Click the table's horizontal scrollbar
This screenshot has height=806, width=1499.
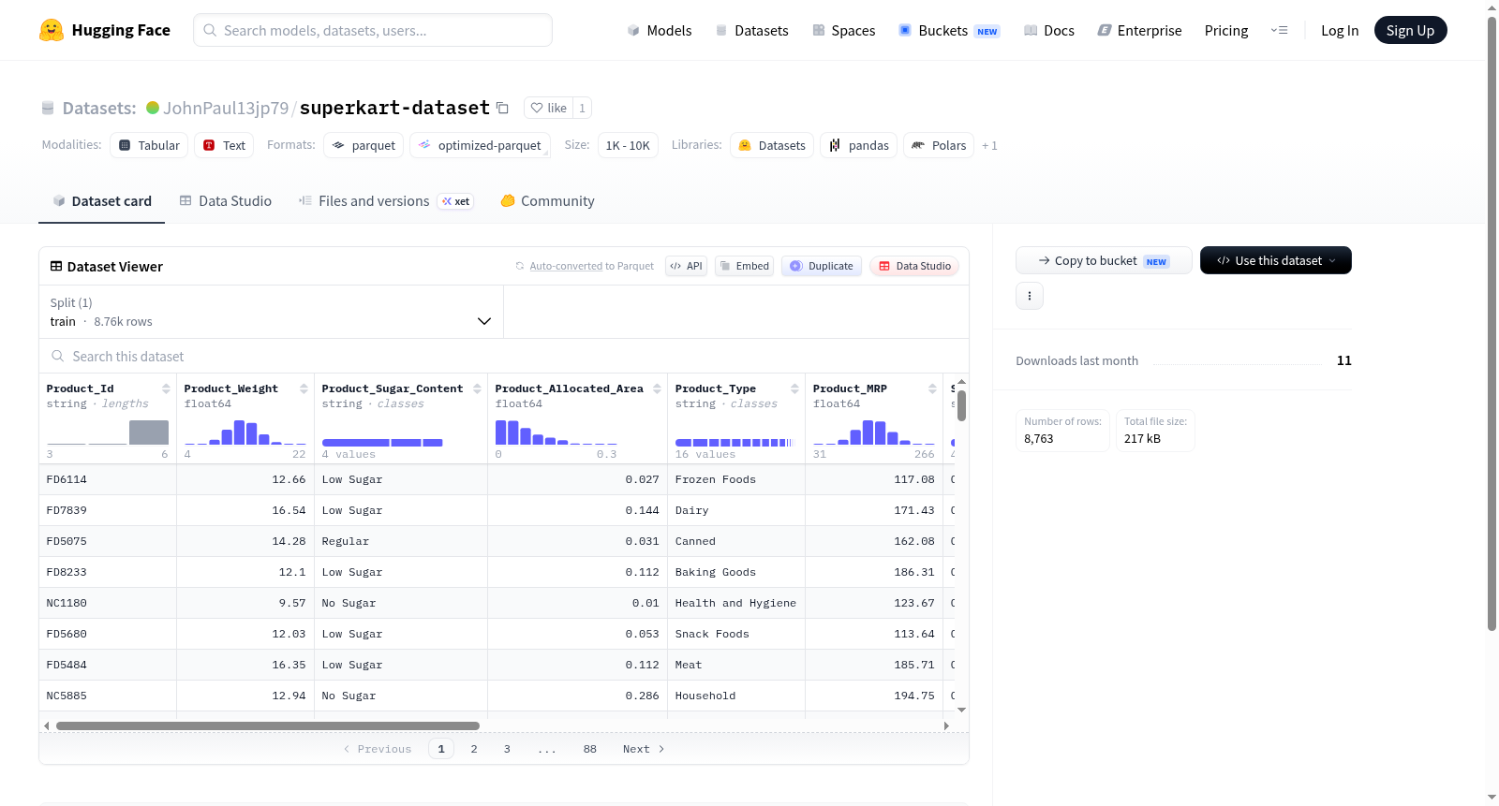click(x=268, y=725)
